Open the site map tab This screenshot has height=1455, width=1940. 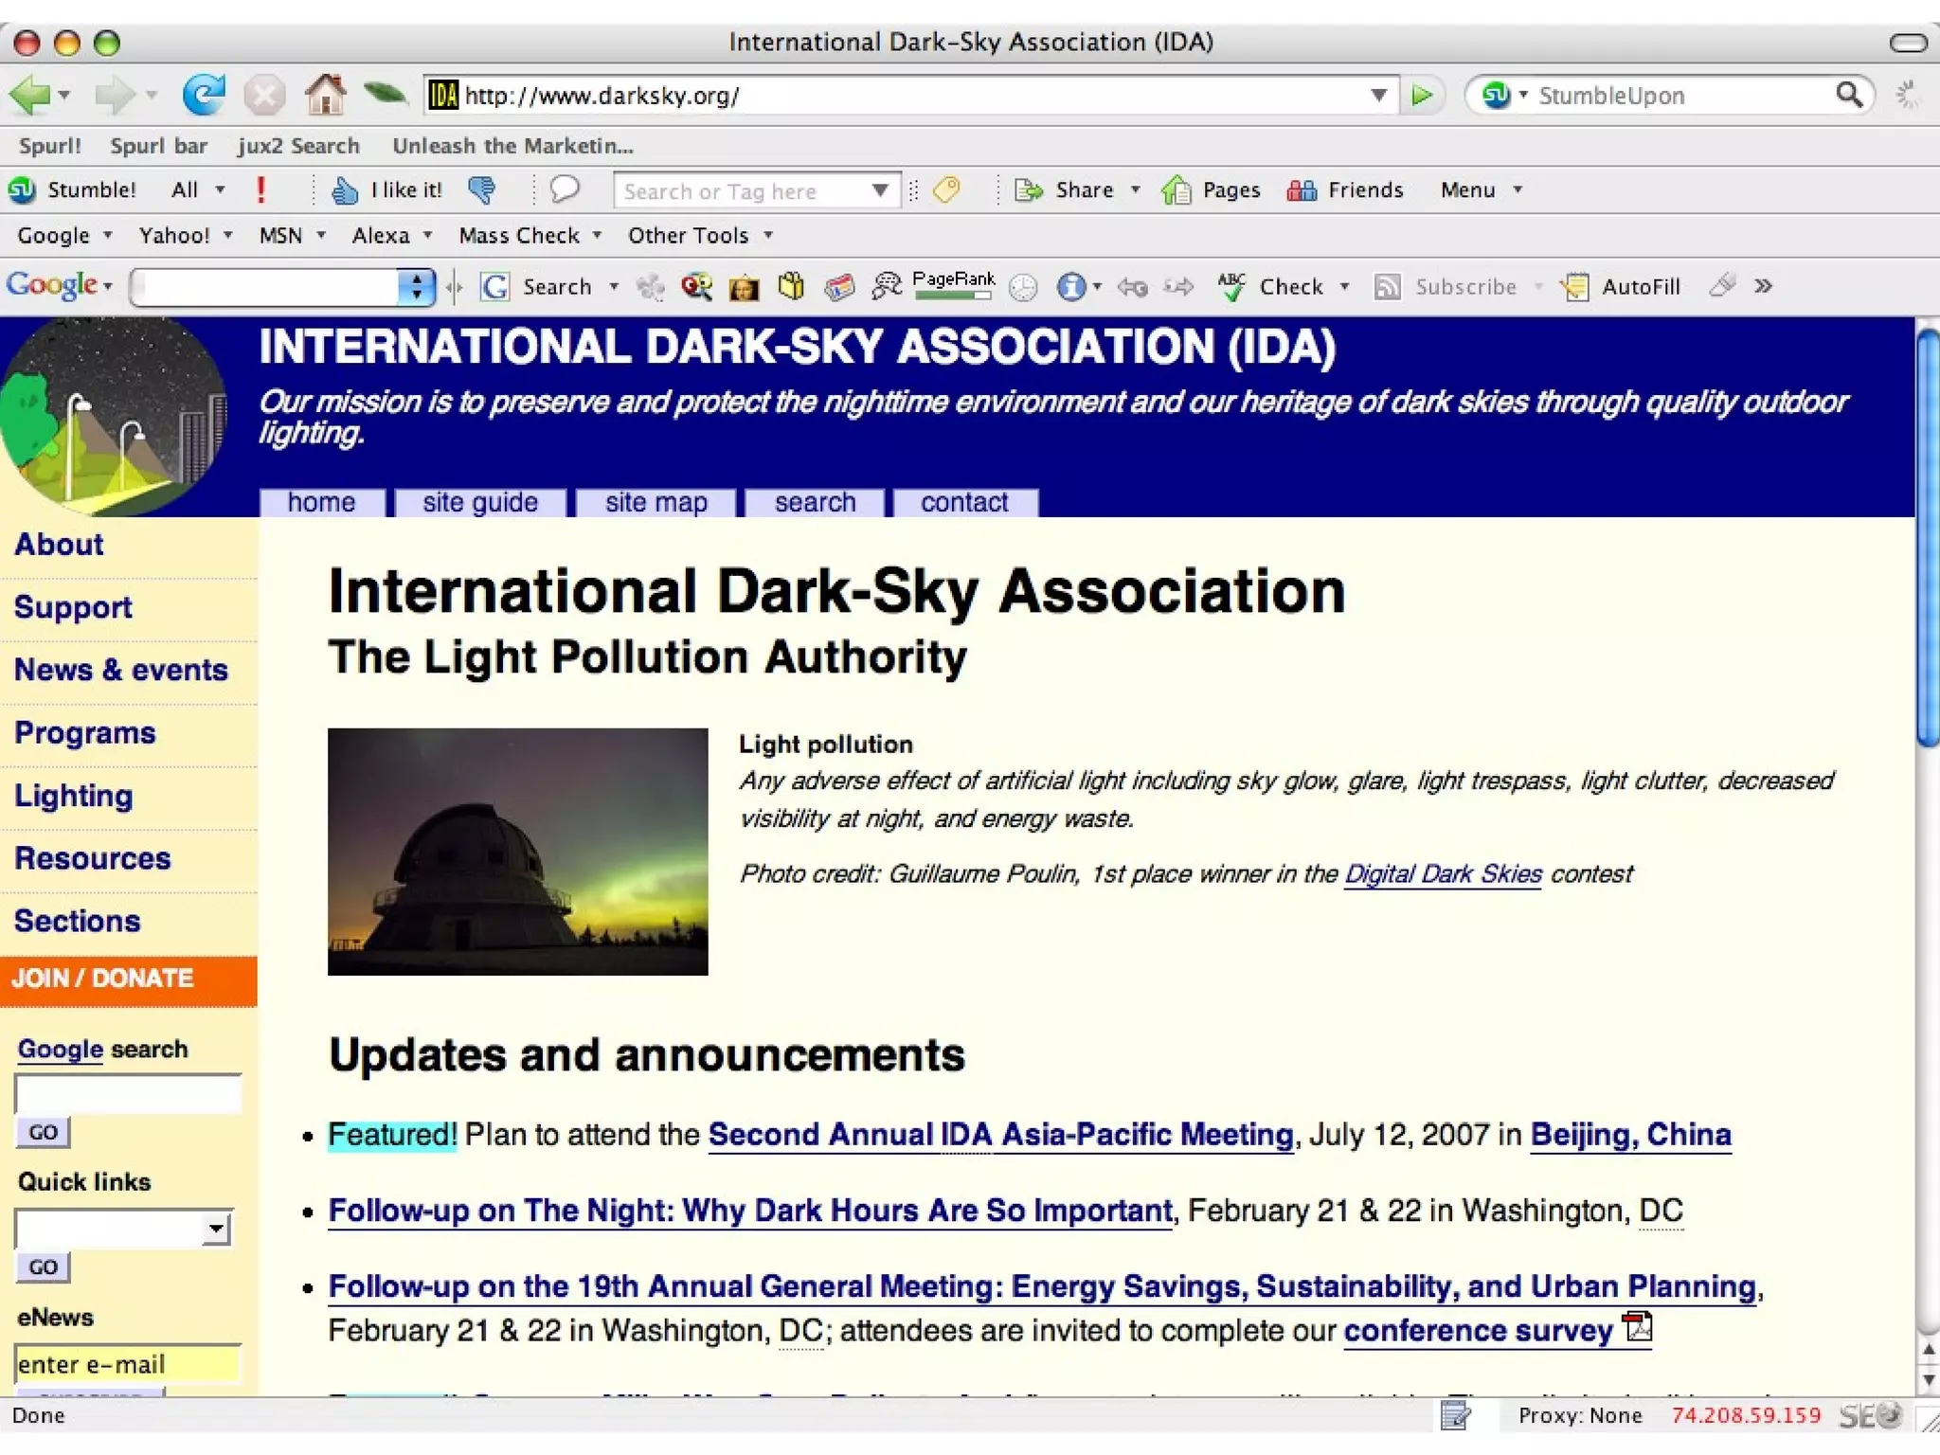point(656,502)
